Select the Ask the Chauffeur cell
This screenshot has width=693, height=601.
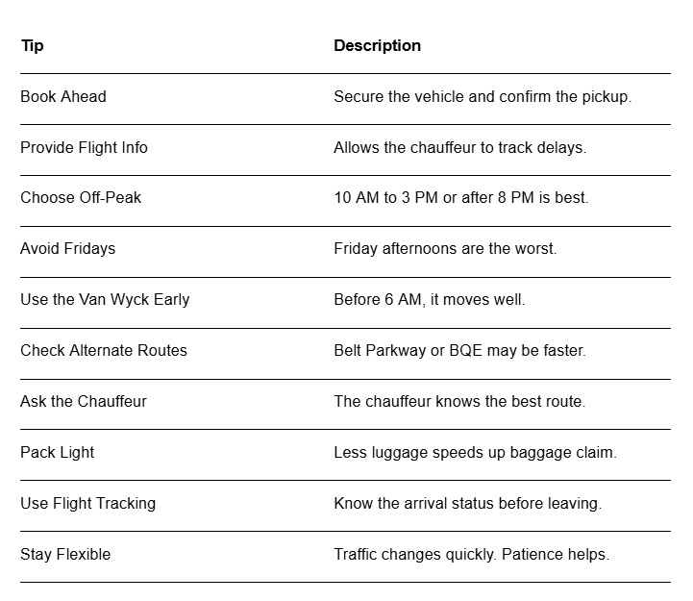(x=84, y=401)
